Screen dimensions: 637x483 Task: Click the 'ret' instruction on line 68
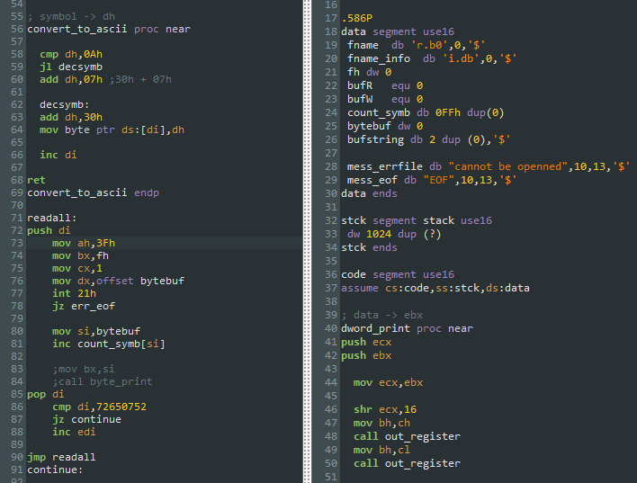[36, 181]
